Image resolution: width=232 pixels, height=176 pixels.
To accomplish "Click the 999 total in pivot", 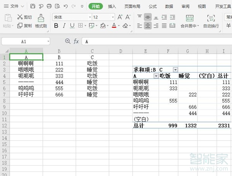I will [x=168, y=125].
